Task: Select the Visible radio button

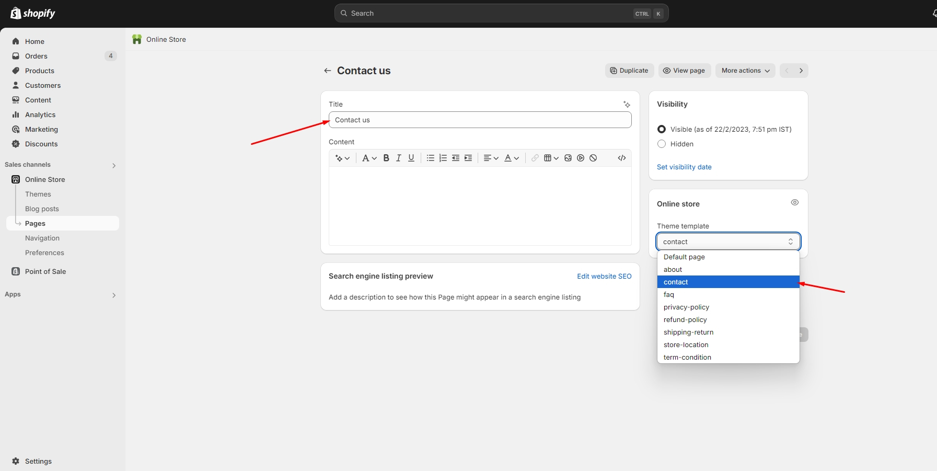Action: point(662,129)
